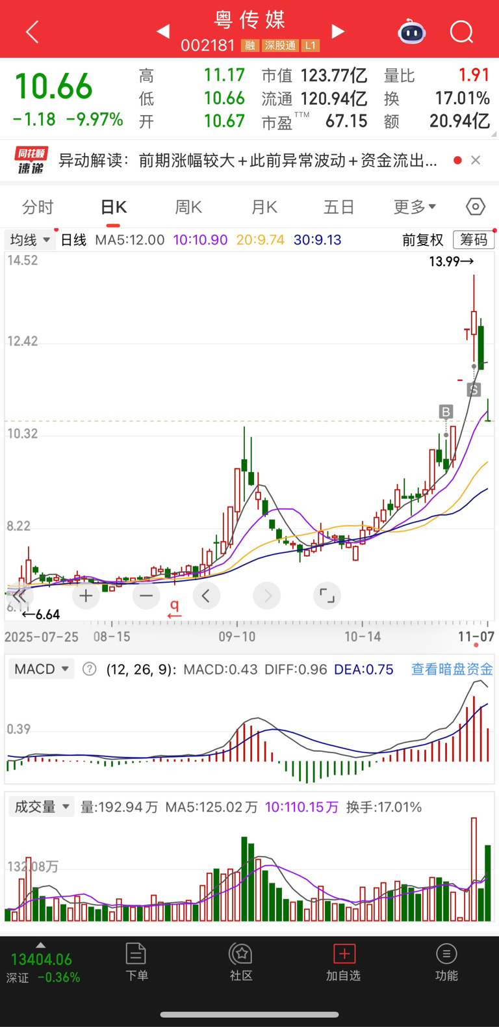Screen dimensions: 499x1027
Task: Switch to the 周K weekly tab
Action: pos(188,207)
